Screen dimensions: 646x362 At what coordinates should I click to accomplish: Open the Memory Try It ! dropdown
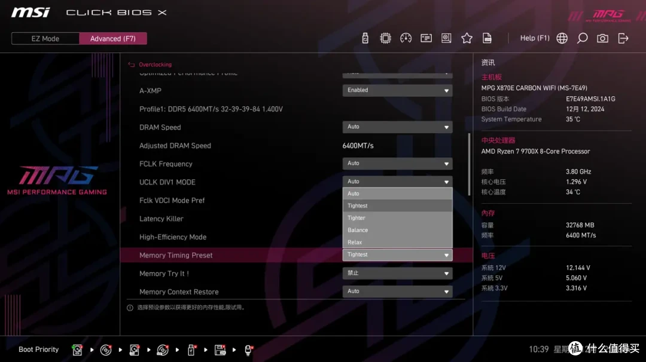(397, 273)
